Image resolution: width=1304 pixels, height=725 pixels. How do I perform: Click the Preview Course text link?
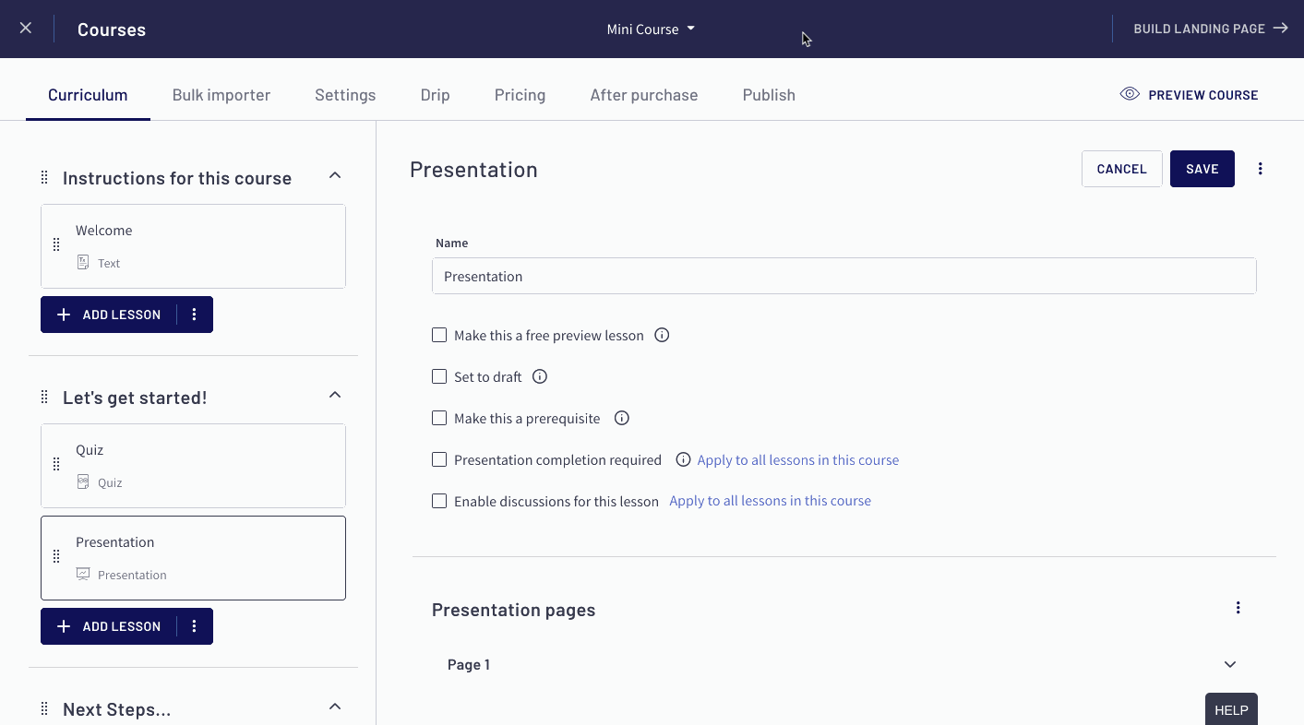(x=1203, y=95)
